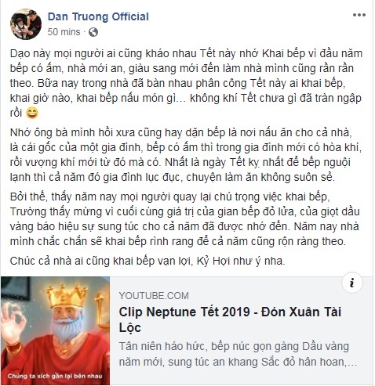Open Clip Neptune Tết 2019 title link
Image resolution: width=375 pixels, height=386 pixels.
[230, 319]
